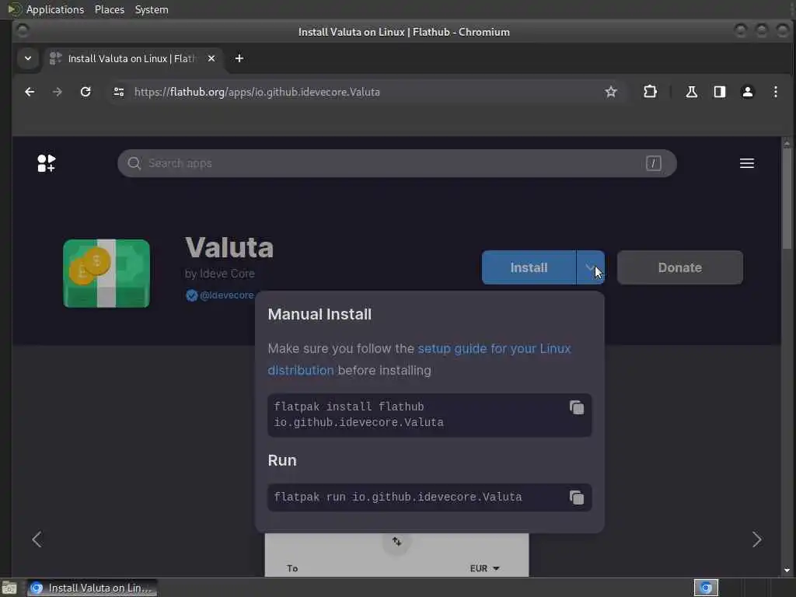Open the EUR currency dropdown

coord(484,568)
